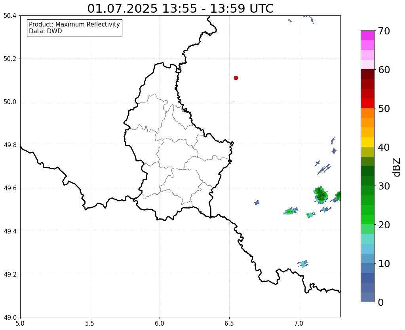Click the latitude label 50.0

(x=10, y=102)
